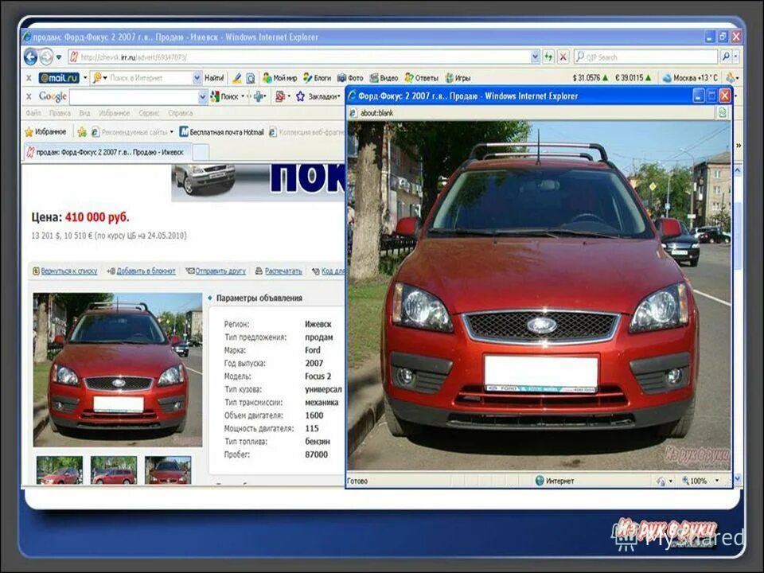Open 'Ответы' in mail.ru toolbar
This screenshot has height=573, width=764.
pos(422,78)
